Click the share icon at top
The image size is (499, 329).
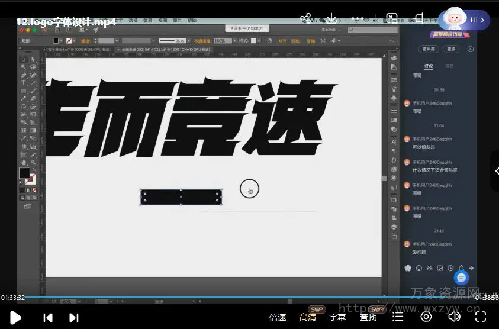306,19
